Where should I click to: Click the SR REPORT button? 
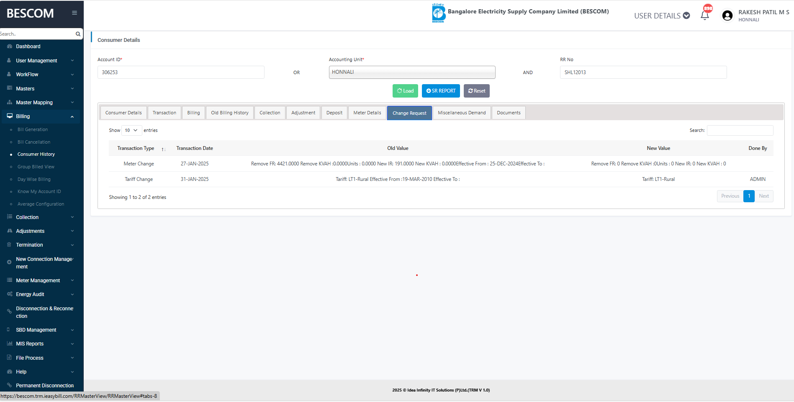click(x=441, y=91)
